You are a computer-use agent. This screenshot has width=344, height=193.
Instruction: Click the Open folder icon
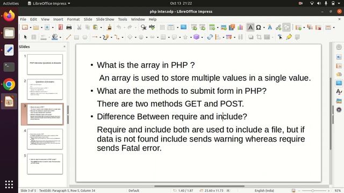coord(36,27)
